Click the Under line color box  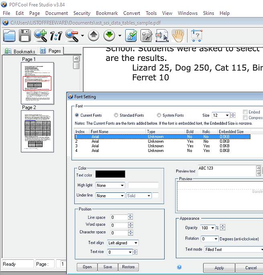click(155, 195)
